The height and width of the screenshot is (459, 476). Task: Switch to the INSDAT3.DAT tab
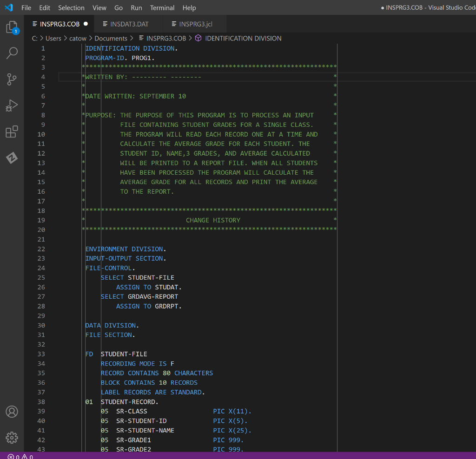tap(129, 24)
